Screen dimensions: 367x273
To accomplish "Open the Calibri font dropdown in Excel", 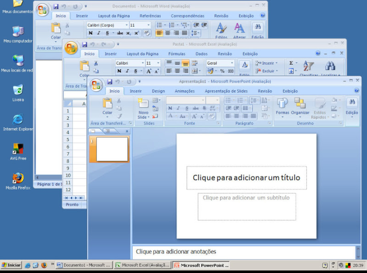I will (143, 63).
